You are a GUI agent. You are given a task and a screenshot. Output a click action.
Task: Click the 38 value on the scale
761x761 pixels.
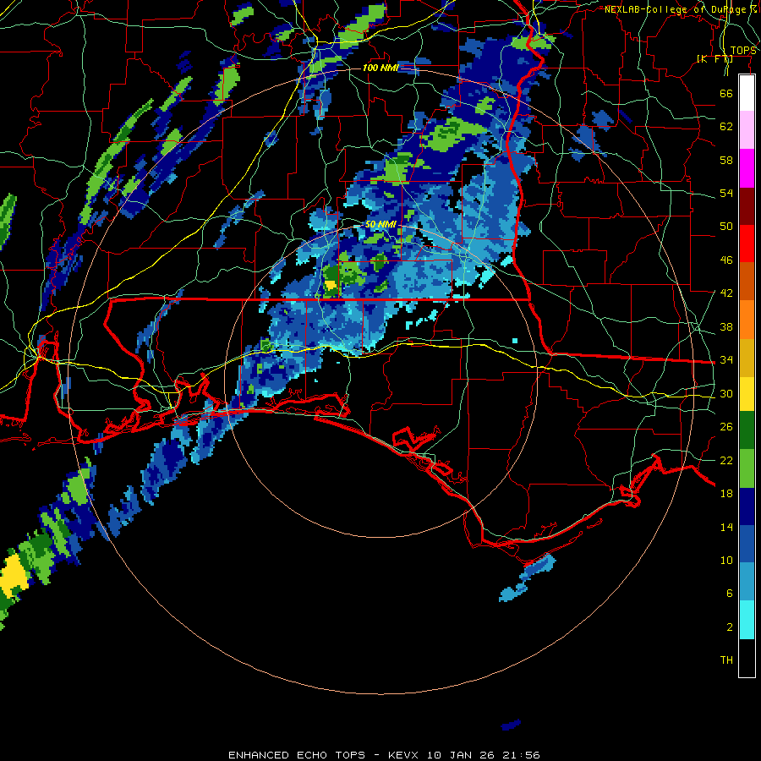(x=726, y=326)
